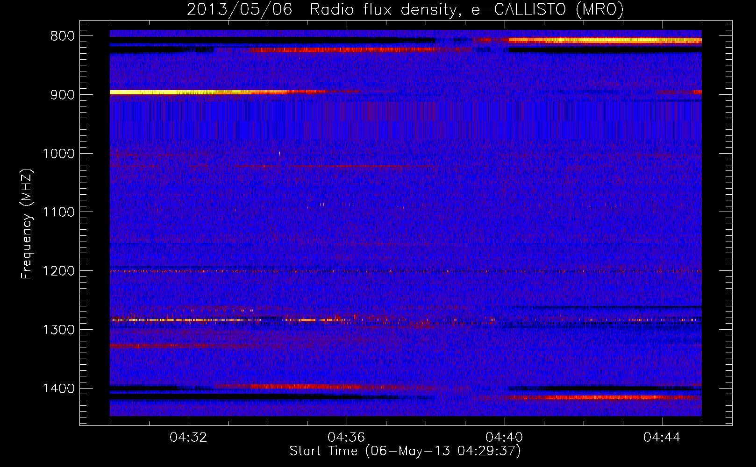Click the plot title '2013/05/06 Radio flux density, e-CALLISTO (MRO)'
Image resolution: width=756 pixels, height=467 pixels.
(x=405, y=9)
